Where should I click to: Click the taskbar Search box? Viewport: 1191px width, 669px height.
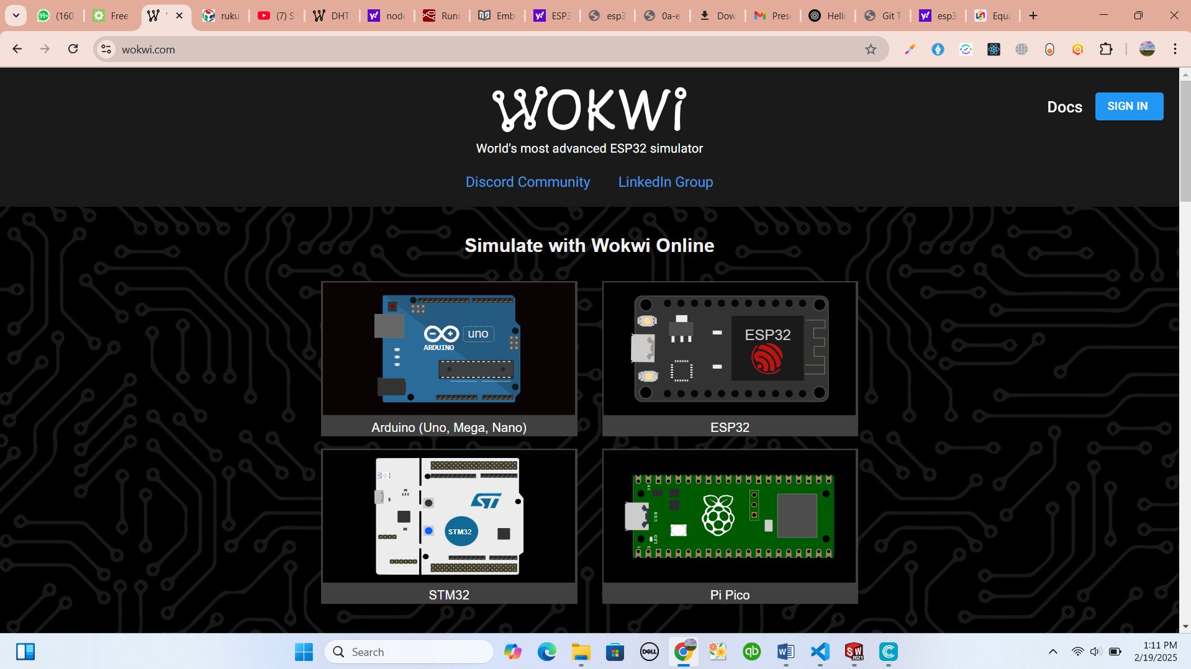409,652
